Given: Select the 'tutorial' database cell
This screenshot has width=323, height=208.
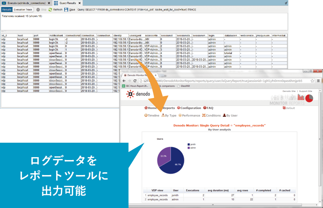Looking at the screenshot, I should 232,53.
